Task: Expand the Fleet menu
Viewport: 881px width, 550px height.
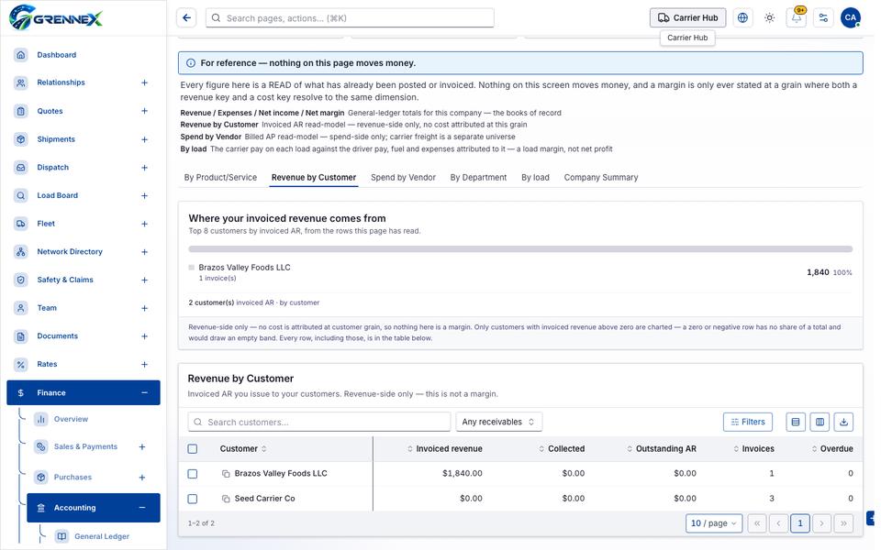Action: pyautogui.click(x=144, y=224)
